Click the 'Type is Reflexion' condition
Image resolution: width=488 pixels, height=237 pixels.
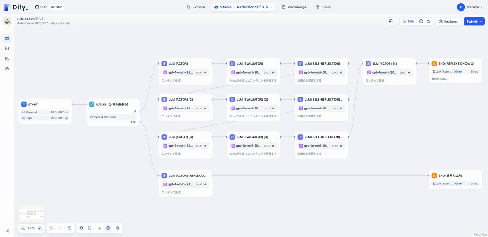pyautogui.click(x=113, y=117)
